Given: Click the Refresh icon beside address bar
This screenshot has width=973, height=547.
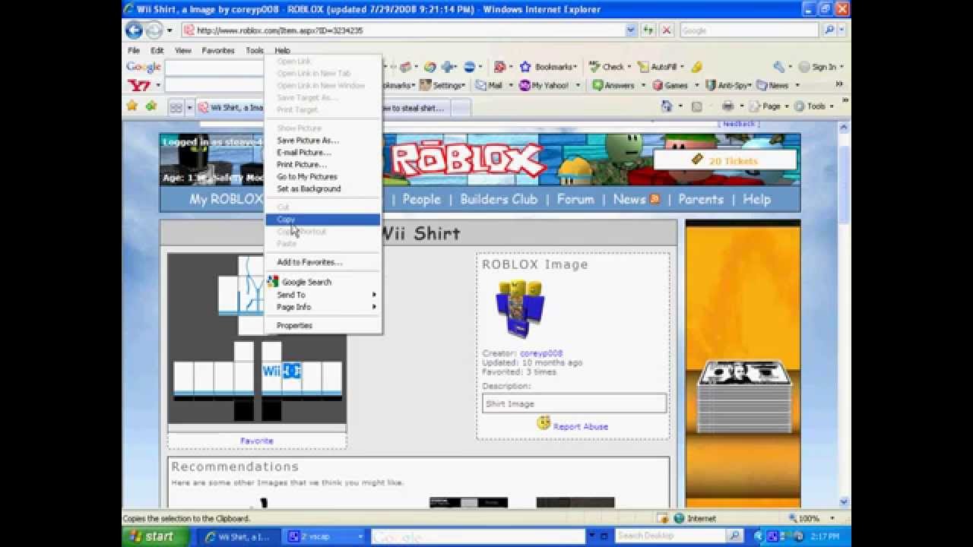Looking at the screenshot, I should point(648,30).
